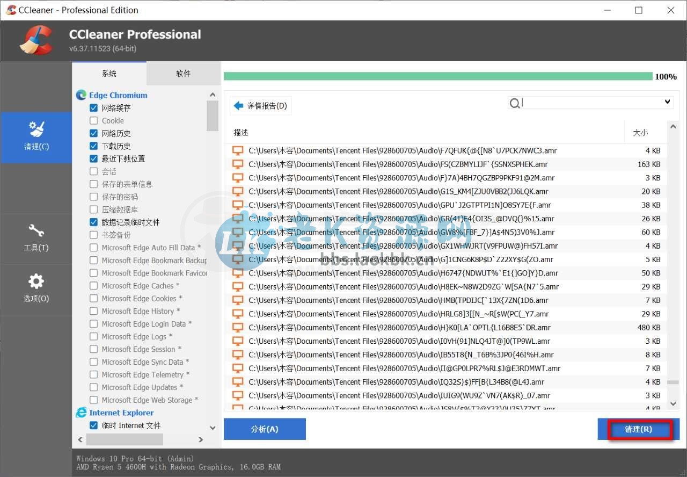The image size is (687, 477).
Task: Click the 分析(A) button
Action: (x=265, y=429)
